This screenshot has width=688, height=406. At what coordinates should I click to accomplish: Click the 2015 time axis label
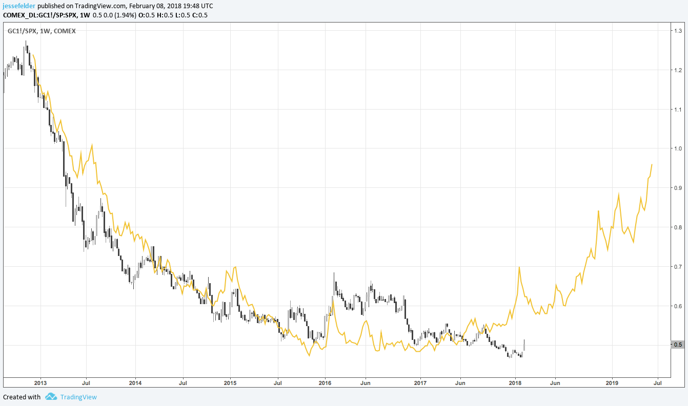point(230,382)
